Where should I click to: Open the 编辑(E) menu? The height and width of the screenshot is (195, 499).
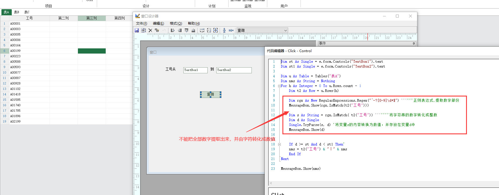[158, 23]
